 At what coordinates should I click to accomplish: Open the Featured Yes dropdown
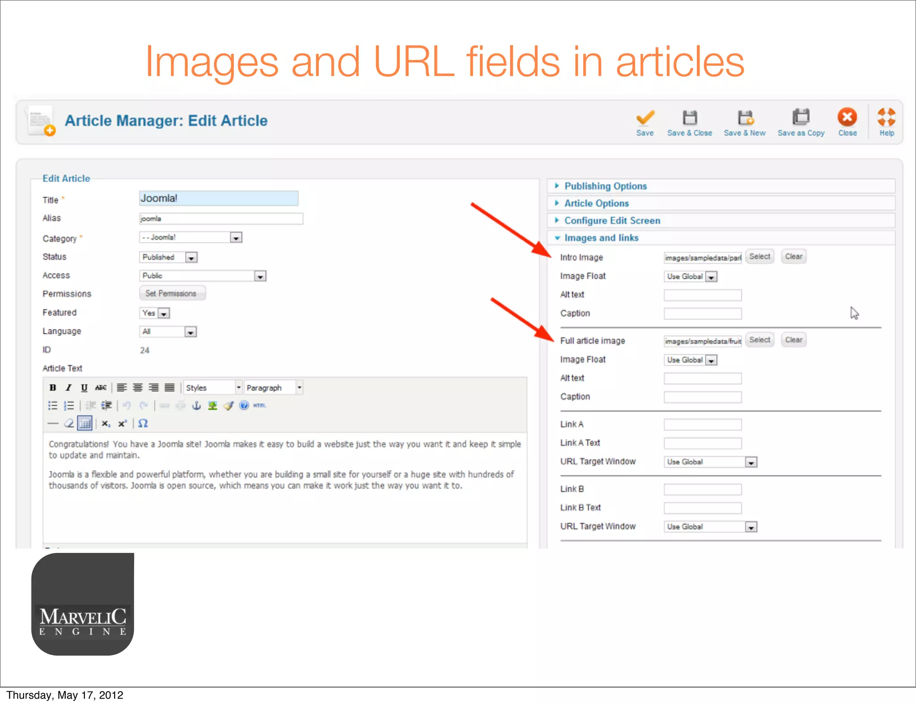tap(154, 313)
